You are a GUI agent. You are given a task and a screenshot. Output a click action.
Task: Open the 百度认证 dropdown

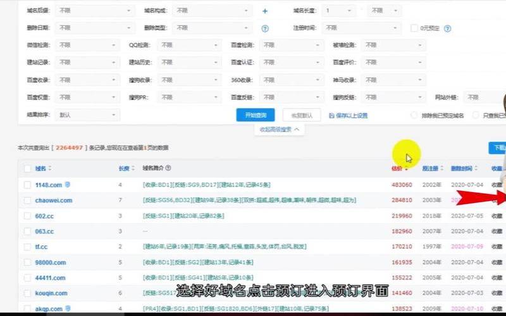[292, 62]
